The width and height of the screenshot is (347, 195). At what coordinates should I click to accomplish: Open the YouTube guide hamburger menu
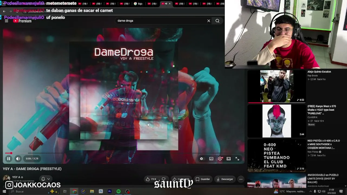pyautogui.click(x=7, y=21)
